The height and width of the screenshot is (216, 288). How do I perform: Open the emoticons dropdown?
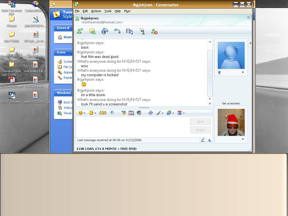click(84, 113)
